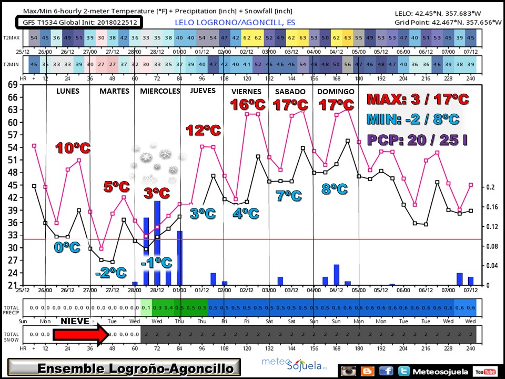Select the GFS T1534 Global Init text

click(x=80, y=22)
